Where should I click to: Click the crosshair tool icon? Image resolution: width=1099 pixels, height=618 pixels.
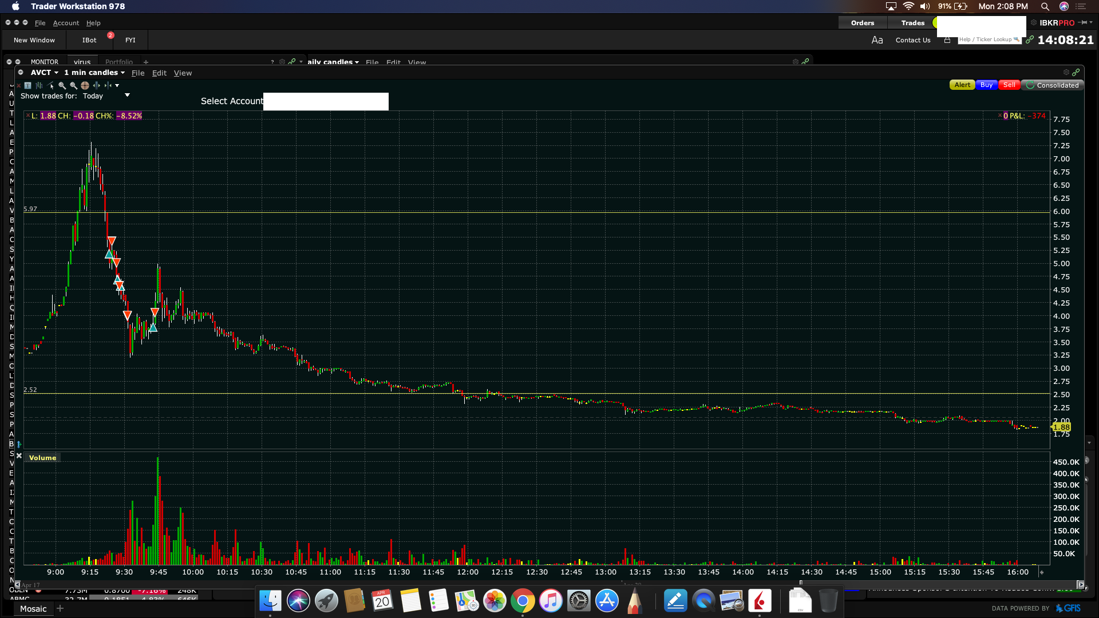[85, 85]
